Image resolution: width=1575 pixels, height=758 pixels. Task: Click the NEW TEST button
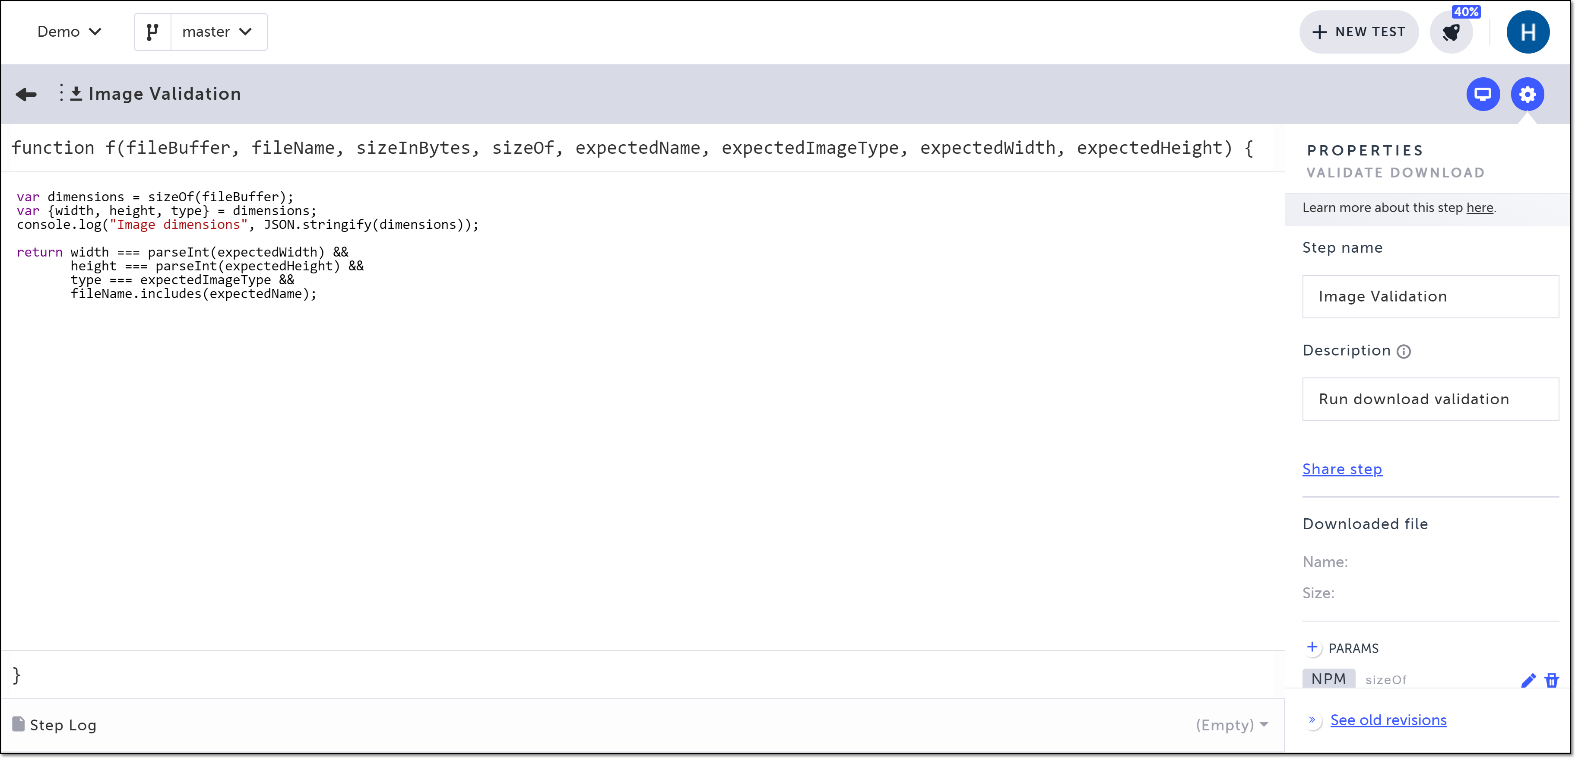point(1359,32)
